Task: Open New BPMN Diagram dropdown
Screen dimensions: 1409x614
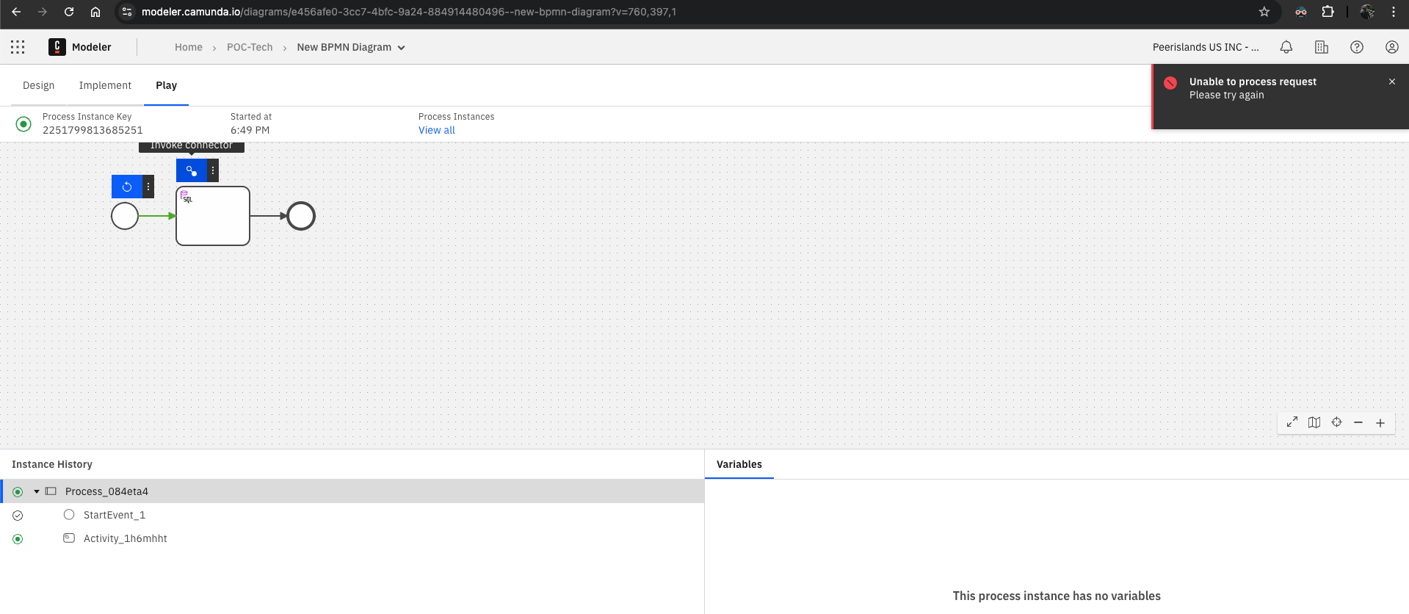Action: tap(351, 47)
